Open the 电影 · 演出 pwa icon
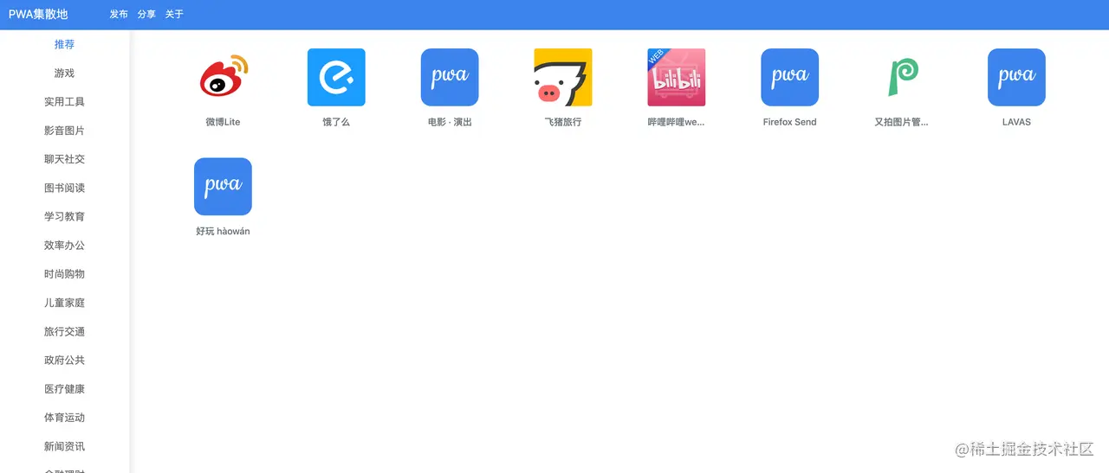This screenshot has width=1109, height=473. click(x=450, y=77)
